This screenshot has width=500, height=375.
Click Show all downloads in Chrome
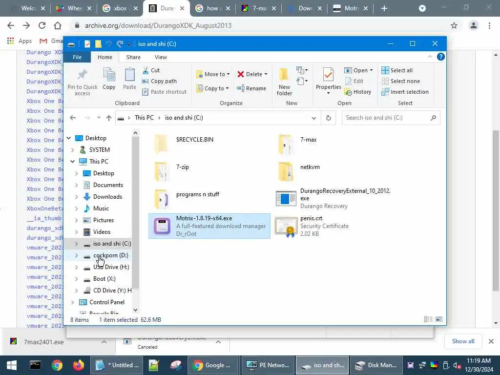(x=463, y=341)
